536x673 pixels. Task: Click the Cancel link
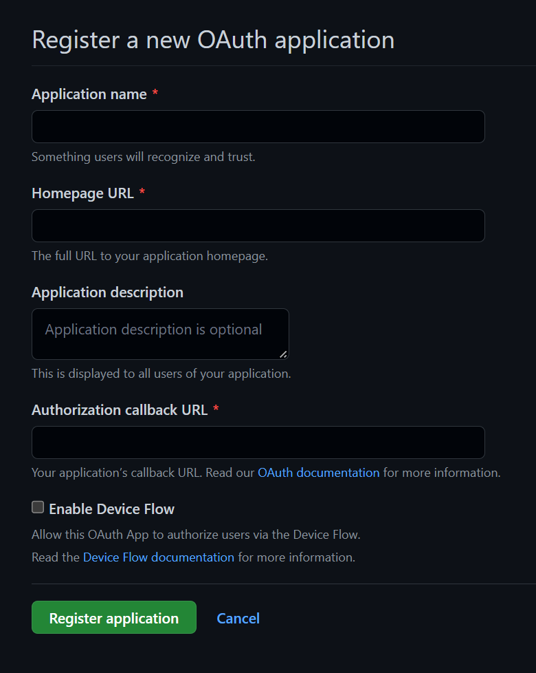click(238, 618)
